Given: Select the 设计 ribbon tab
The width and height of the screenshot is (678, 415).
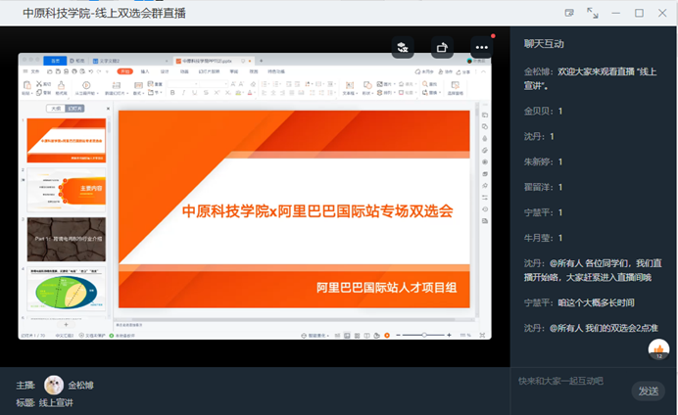Looking at the screenshot, I should tap(165, 71).
